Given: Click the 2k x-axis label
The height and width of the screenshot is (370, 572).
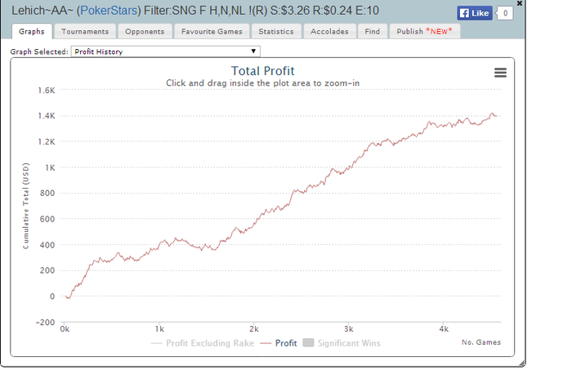Looking at the screenshot, I should point(254,329).
